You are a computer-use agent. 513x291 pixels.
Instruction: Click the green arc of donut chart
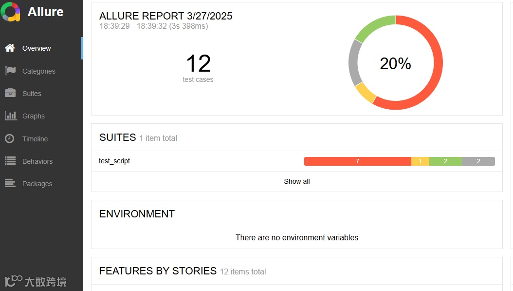point(374,26)
